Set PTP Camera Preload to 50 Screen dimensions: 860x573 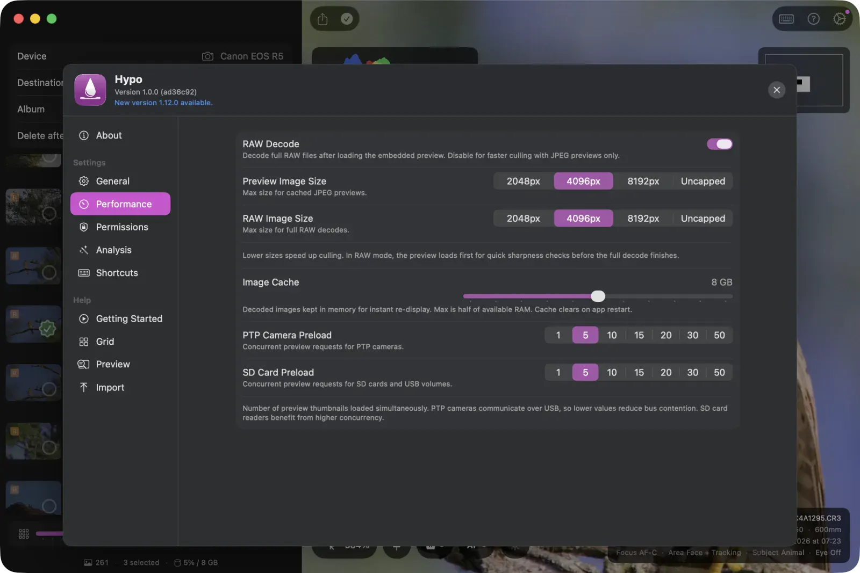719,335
